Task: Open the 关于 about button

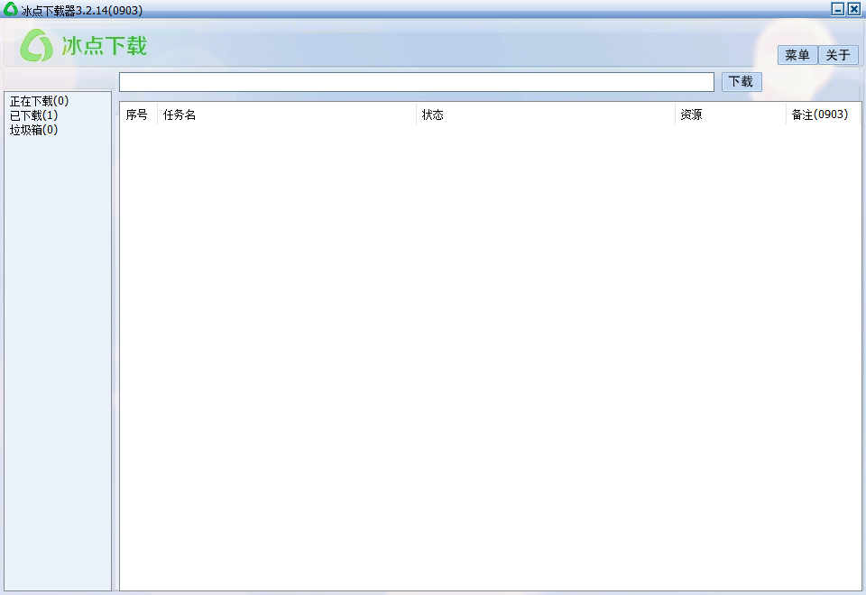Action: pos(838,55)
